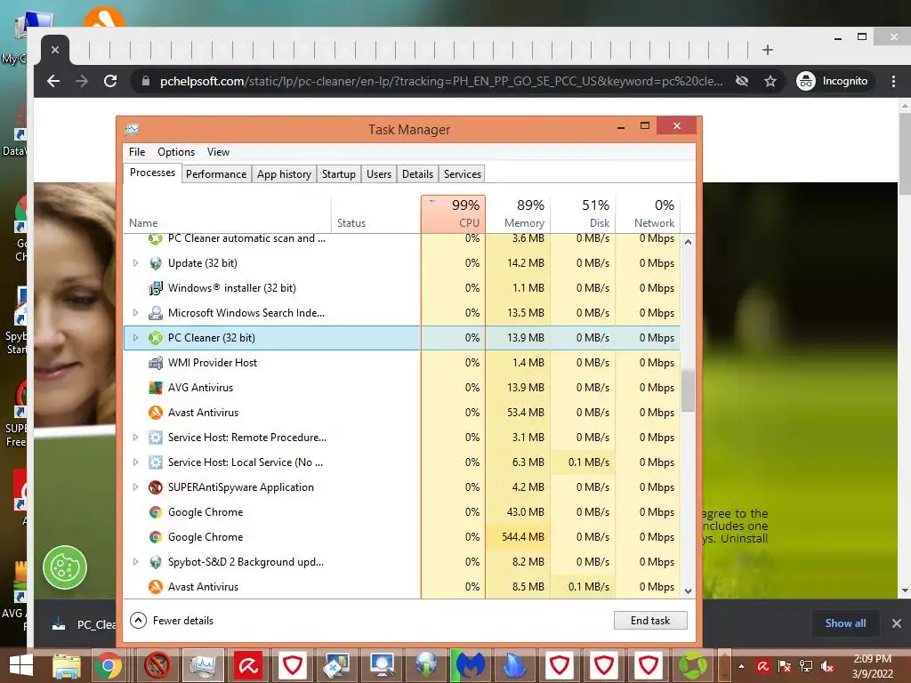
Task: Expand the PC Cleaner (32 bit) process
Action: coord(135,337)
